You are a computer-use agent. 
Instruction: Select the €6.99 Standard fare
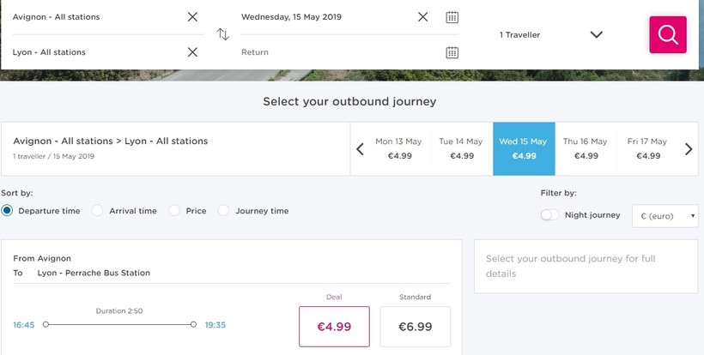[x=416, y=327]
